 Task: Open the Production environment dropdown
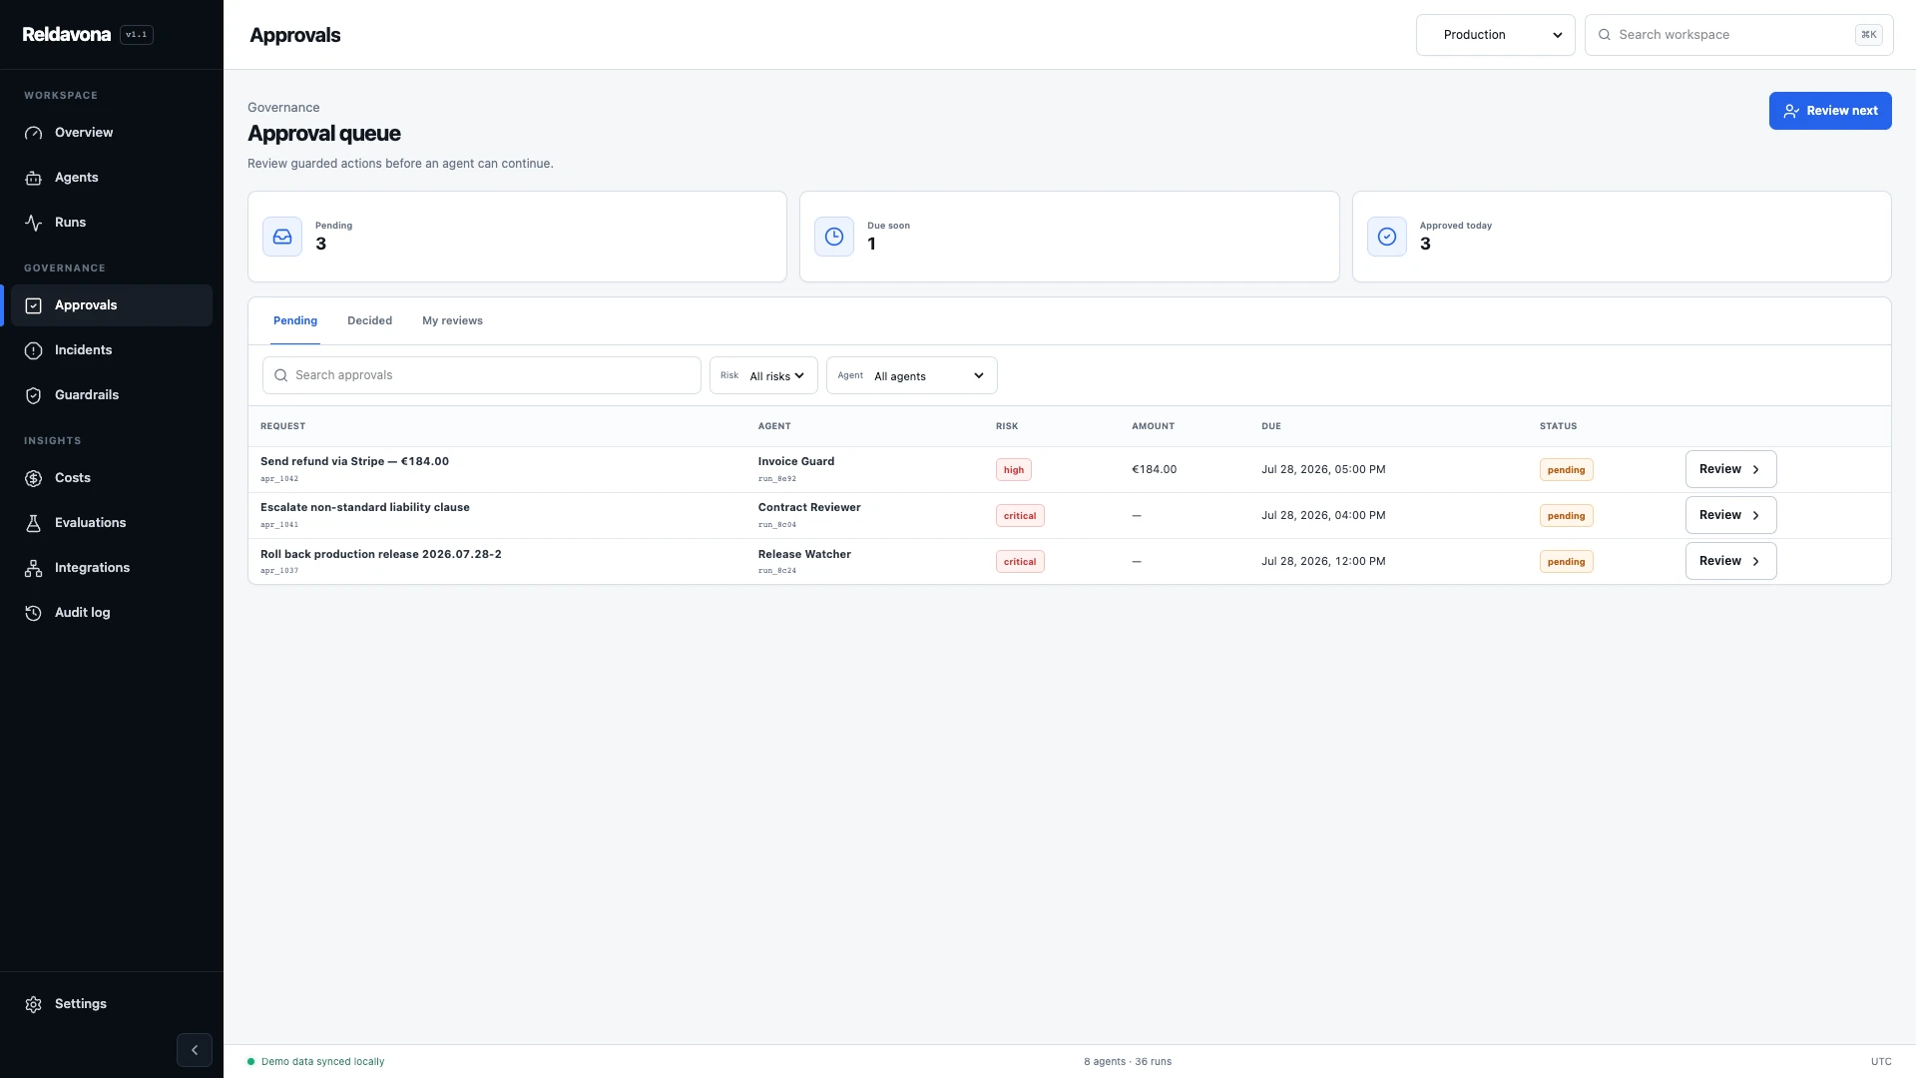pyautogui.click(x=1495, y=35)
